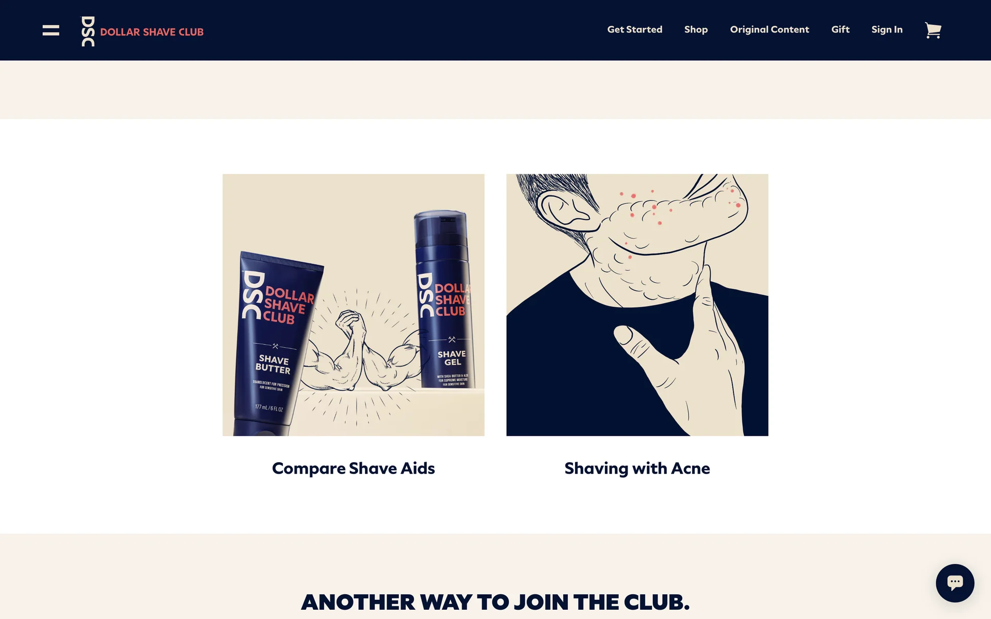This screenshot has height=619, width=991.
Task: Open Original Content in navigation
Action: (x=769, y=29)
